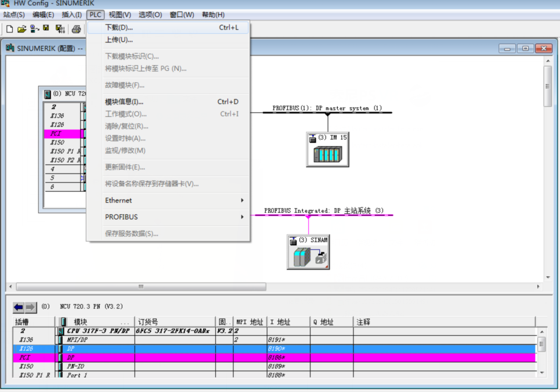Click the back navigation arrow in detail pane
560x392 pixels.
click(x=19, y=307)
